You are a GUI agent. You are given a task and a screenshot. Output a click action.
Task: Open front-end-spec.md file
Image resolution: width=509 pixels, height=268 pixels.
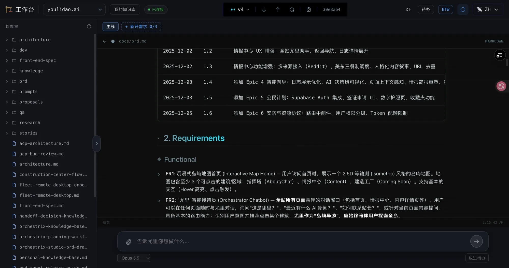click(x=47, y=206)
